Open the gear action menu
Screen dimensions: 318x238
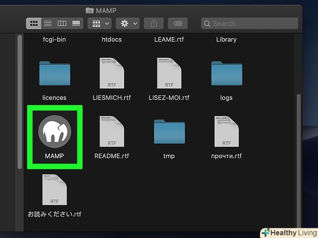(x=128, y=24)
